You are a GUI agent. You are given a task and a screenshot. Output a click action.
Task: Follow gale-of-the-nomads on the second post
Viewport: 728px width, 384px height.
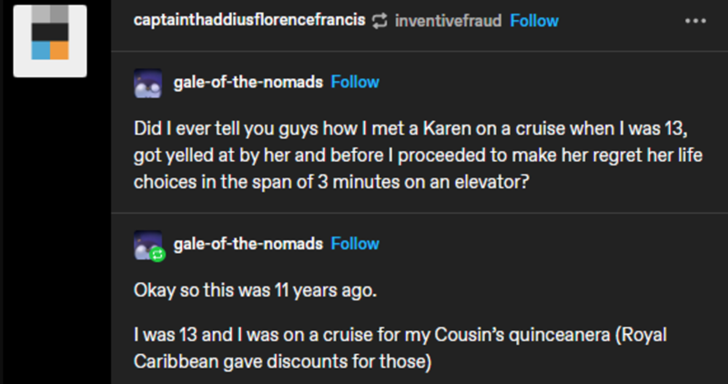[355, 243]
